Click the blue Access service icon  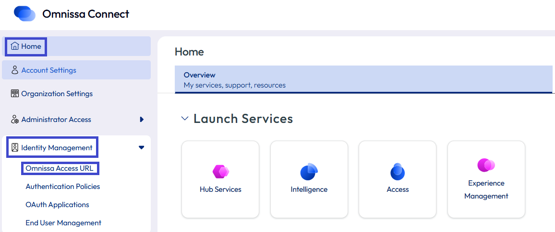point(398,172)
